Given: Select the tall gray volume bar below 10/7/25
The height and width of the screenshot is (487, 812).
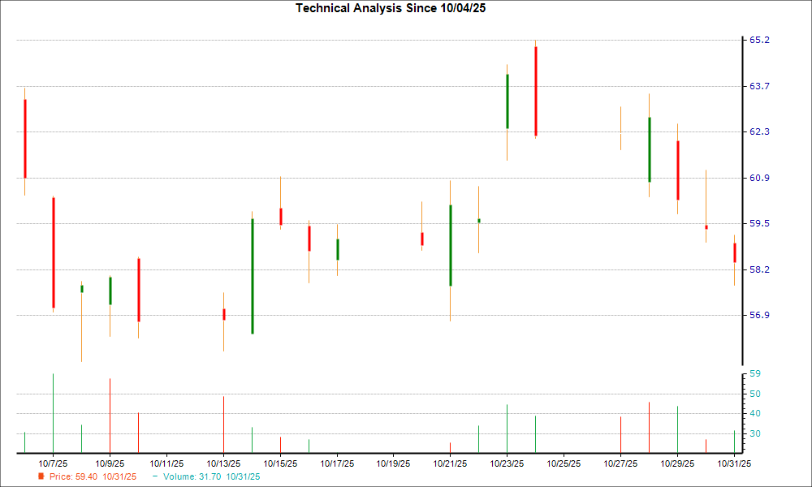Looking at the screenshot, I should tap(52, 414).
